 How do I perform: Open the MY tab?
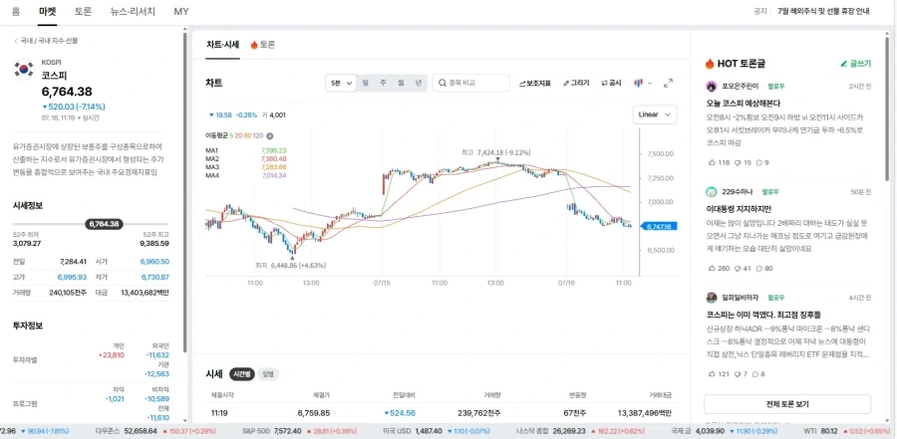[181, 11]
